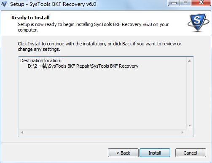Screen dimensions: 212x163
Task: Click the scroll up arrow in summary box
Action: (x=190, y=61)
